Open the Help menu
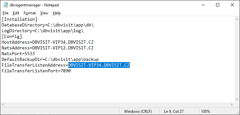This screenshot has height=115, width=240. click(57, 13)
